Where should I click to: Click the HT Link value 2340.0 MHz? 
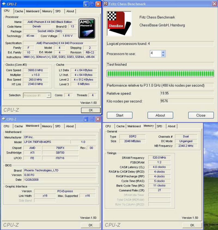(x=35, y=84)
